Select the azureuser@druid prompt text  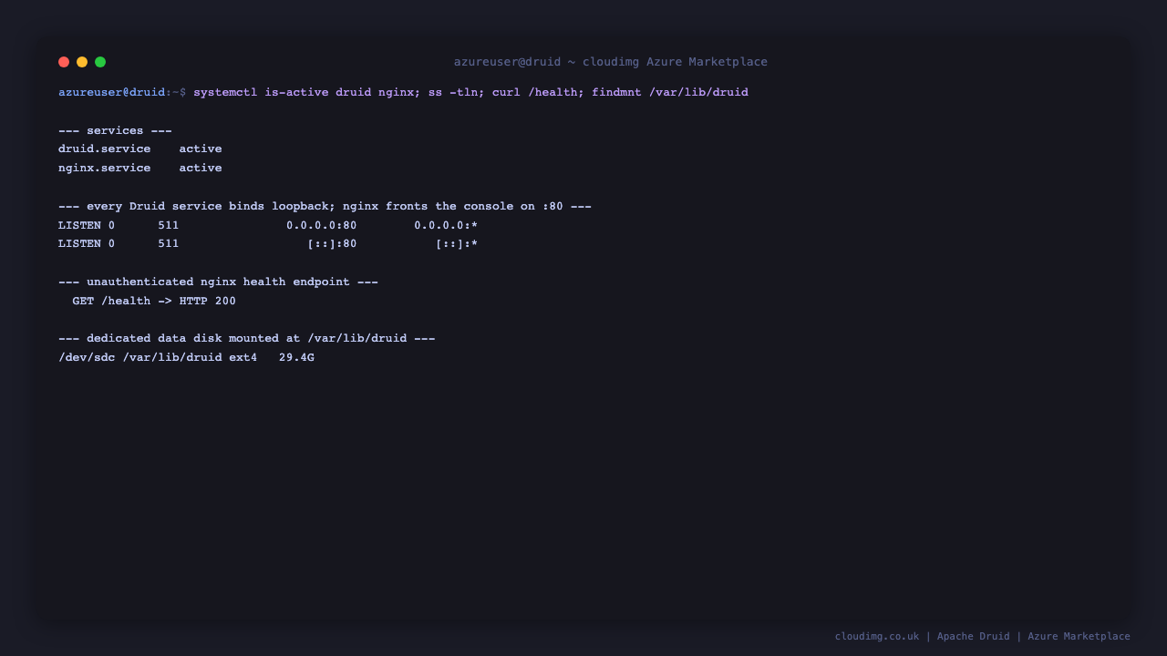tap(112, 92)
